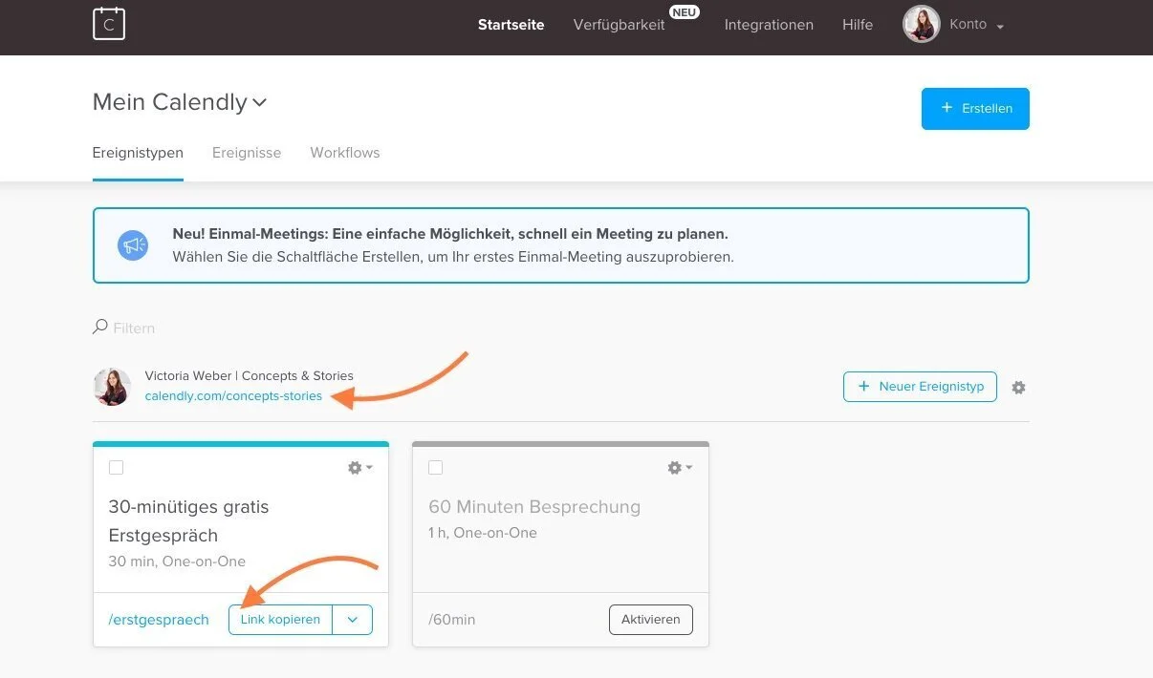Screen dimensions: 1153x678
Task: Switch to the Workflows tab
Action: click(345, 153)
